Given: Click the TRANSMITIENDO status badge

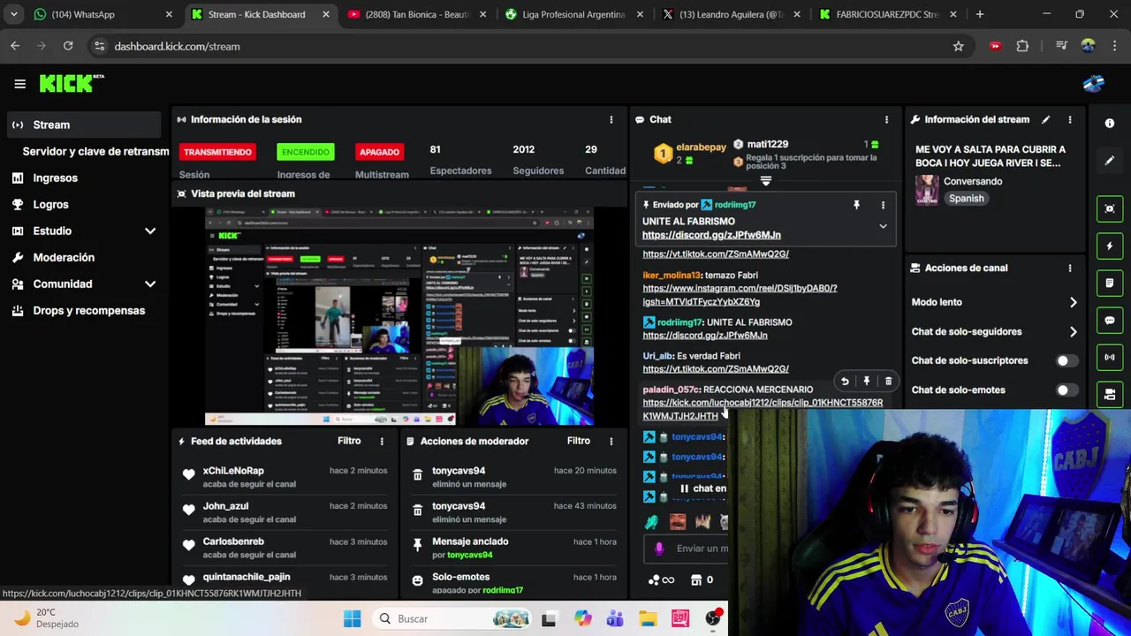Looking at the screenshot, I should pos(217,152).
